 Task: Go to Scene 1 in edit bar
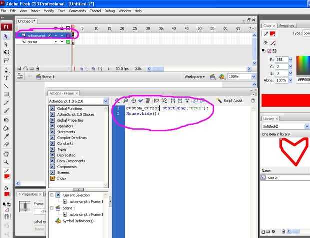[x=45, y=77]
